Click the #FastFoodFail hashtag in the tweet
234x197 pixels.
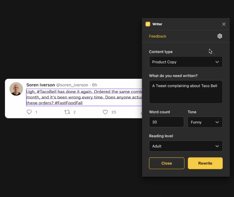(69, 103)
